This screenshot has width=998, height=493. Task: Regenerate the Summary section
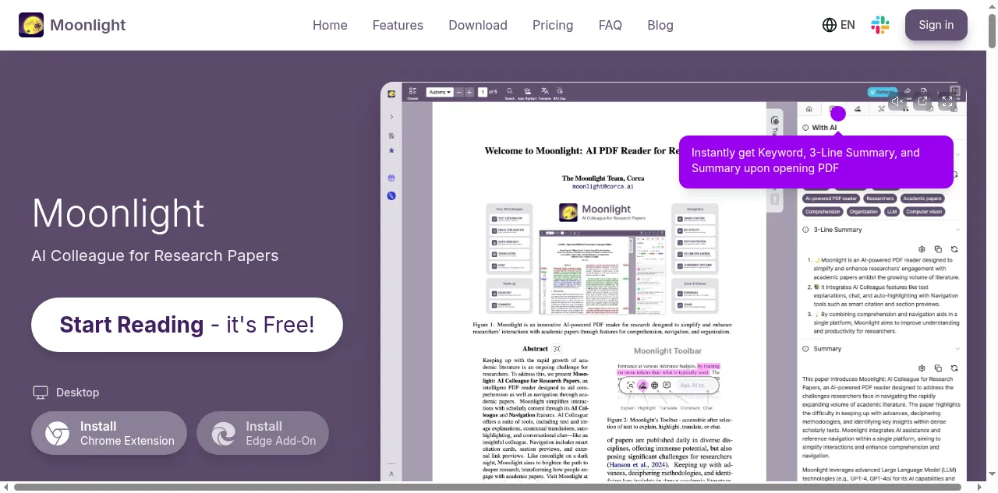coord(954,368)
